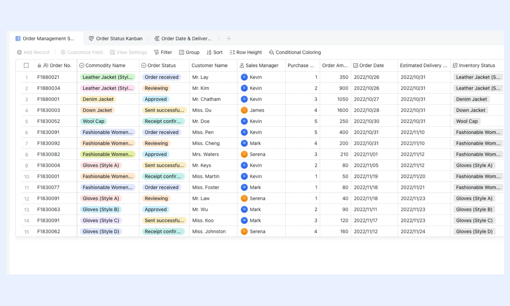Image resolution: width=510 pixels, height=306 pixels.
Task: Click the Conditional Coloring paint bucket icon
Action: pyautogui.click(x=271, y=52)
